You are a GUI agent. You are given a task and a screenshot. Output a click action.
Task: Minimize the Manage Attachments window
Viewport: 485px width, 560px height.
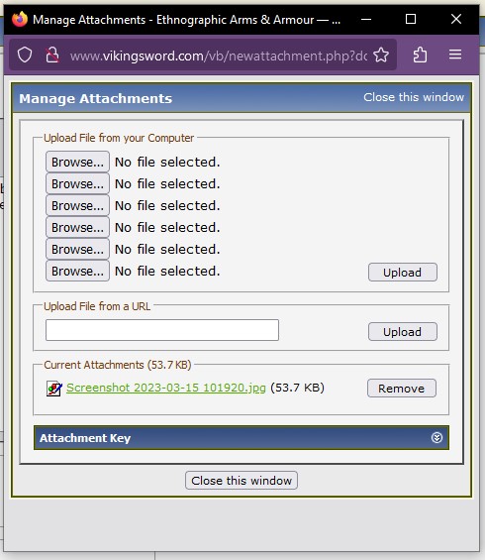(x=366, y=19)
